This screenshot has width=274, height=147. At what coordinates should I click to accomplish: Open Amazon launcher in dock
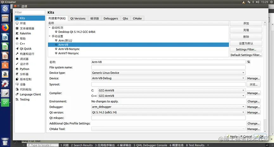tap(5, 74)
